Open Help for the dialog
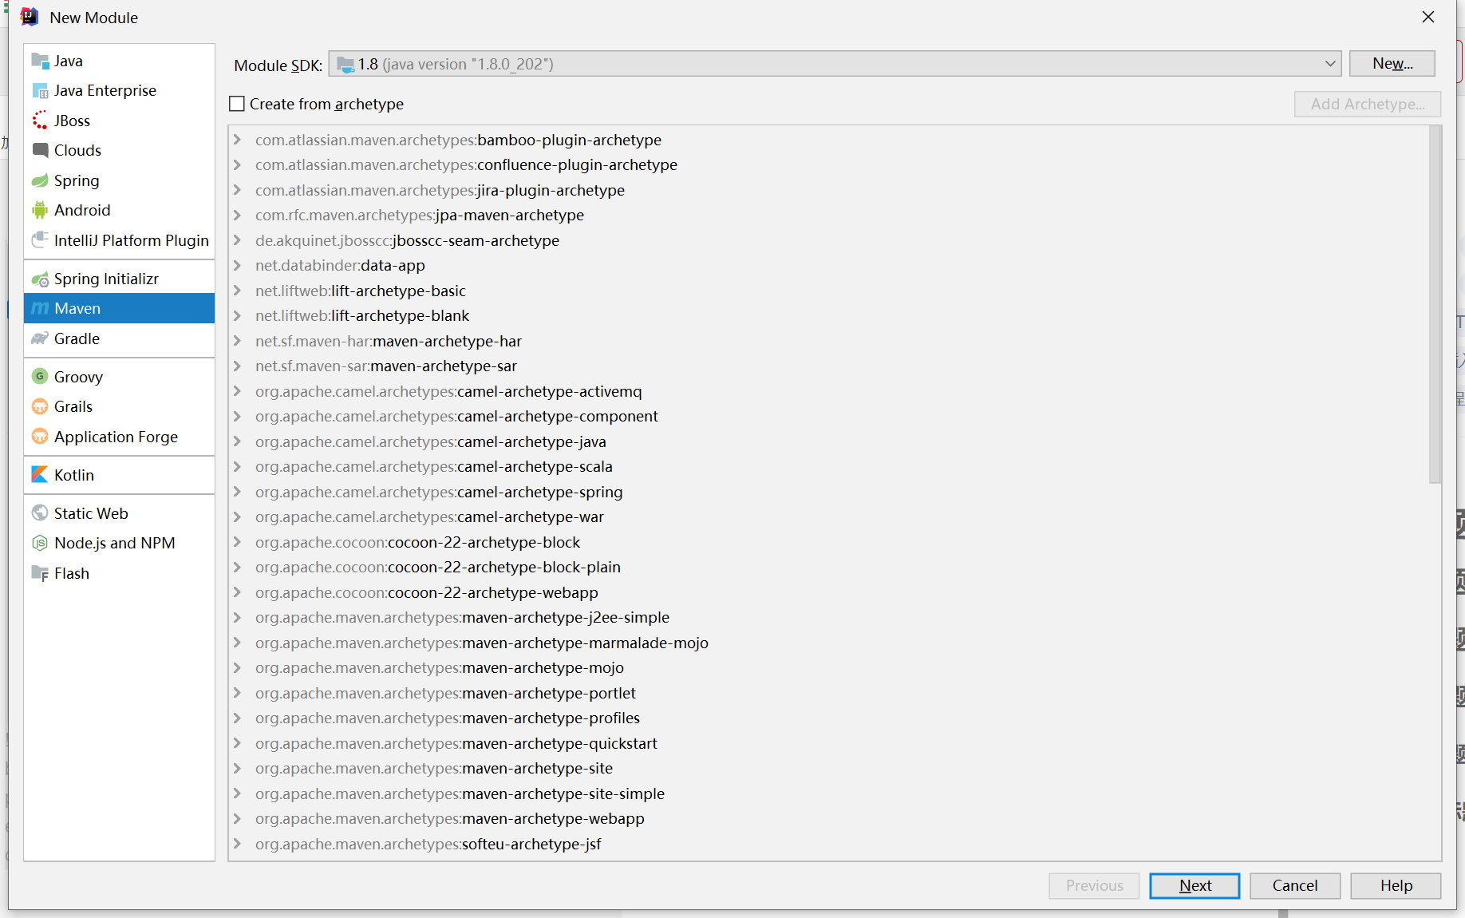The width and height of the screenshot is (1465, 918). coord(1396,885)
